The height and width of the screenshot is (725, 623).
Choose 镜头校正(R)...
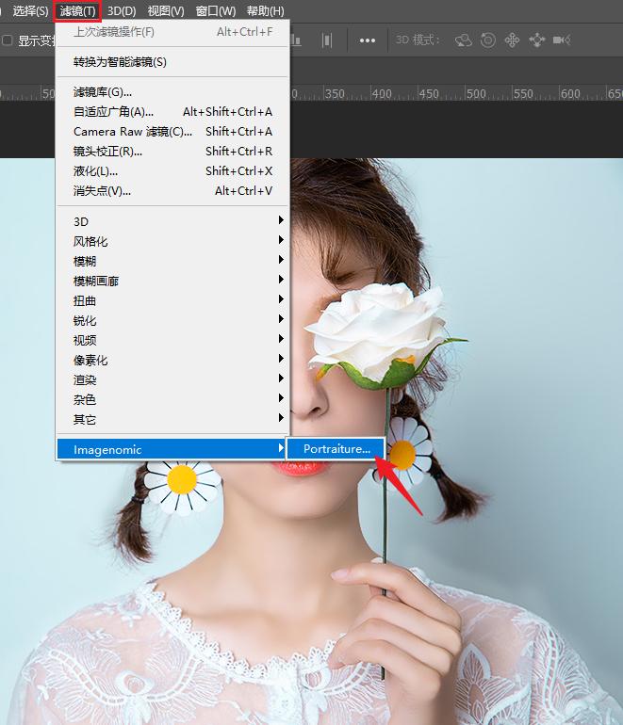[x=172, y=152]
